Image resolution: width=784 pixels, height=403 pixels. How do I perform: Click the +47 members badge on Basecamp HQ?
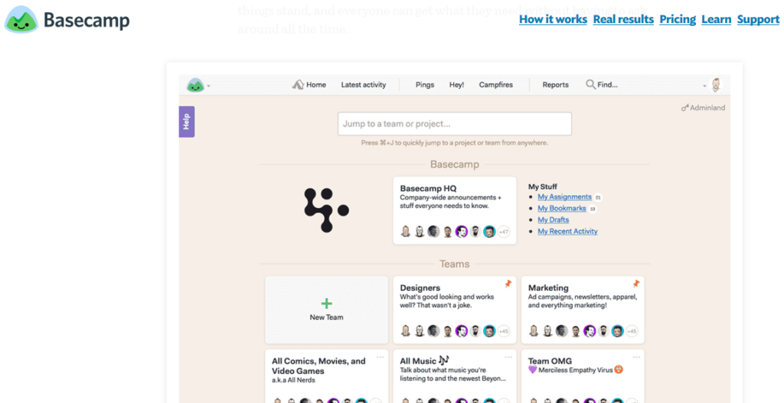[x=504, y=232]
